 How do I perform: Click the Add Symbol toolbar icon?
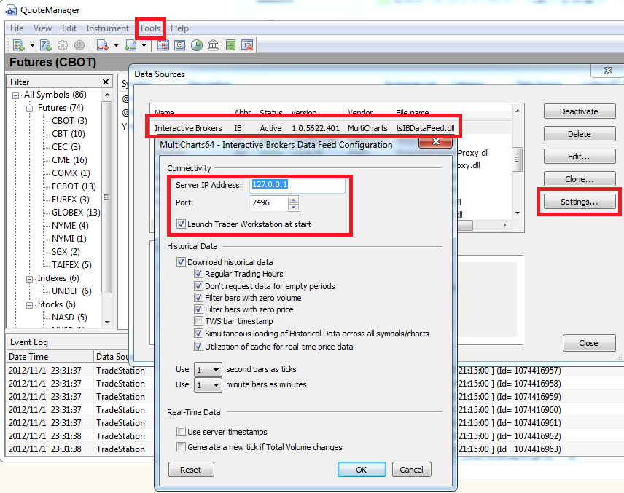[19, 45]
